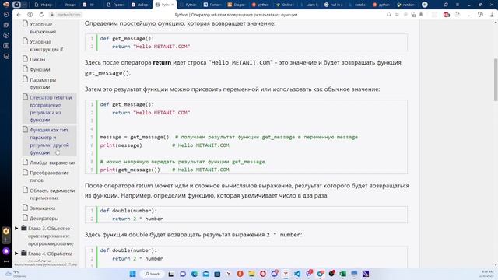The height and width of the screenshot is (280, 498).
Task: Open the purple Alice assistant icon
Action: tap(6, 251)
